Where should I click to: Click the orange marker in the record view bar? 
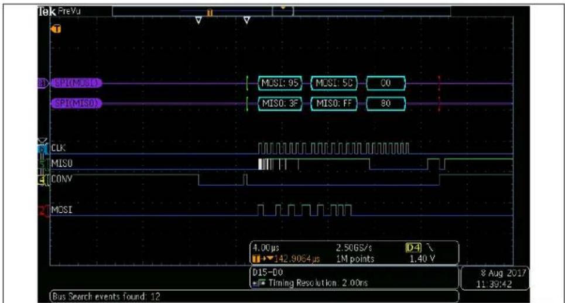click(x=210, y=13)
